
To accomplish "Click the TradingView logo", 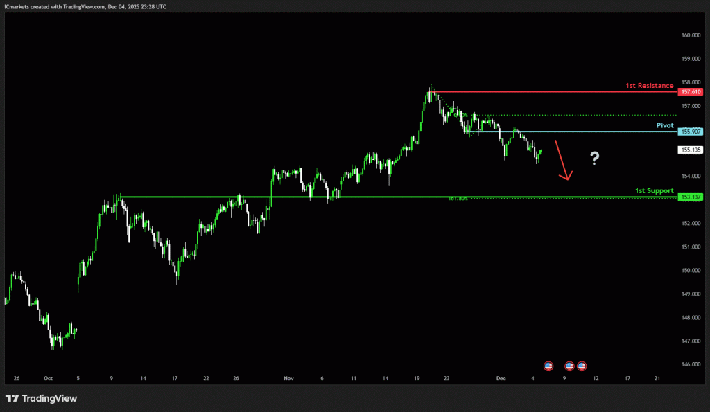I will 42,398.
